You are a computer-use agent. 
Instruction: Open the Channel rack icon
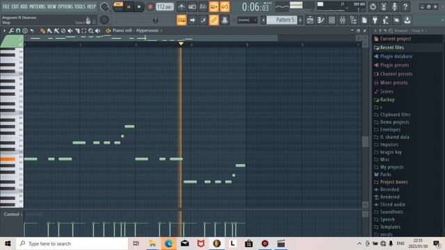(x=332, y=20)
